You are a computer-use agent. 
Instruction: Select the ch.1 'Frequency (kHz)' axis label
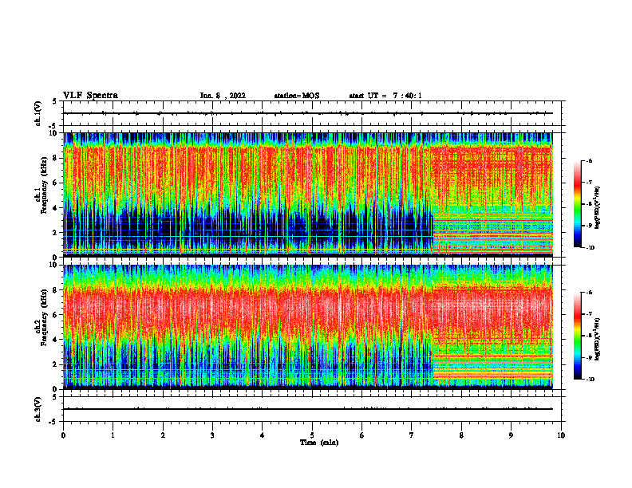[x=45, y=187]
